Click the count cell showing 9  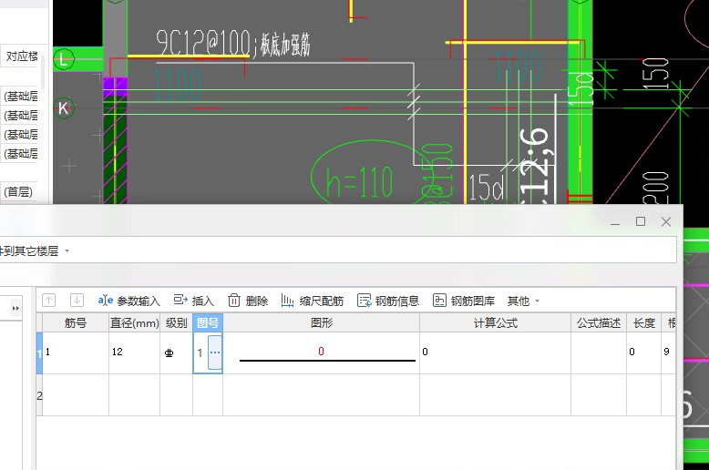click(x=668, y=352)
